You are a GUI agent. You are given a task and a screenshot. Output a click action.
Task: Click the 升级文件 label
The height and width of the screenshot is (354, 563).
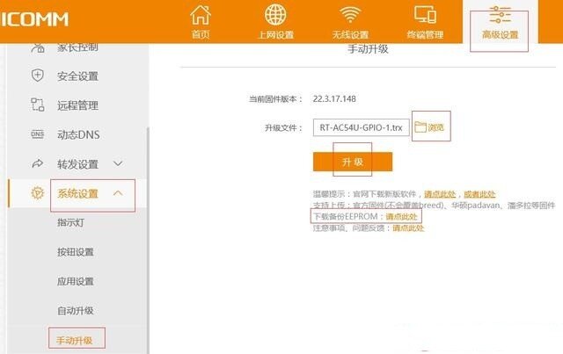click(283, 127)
